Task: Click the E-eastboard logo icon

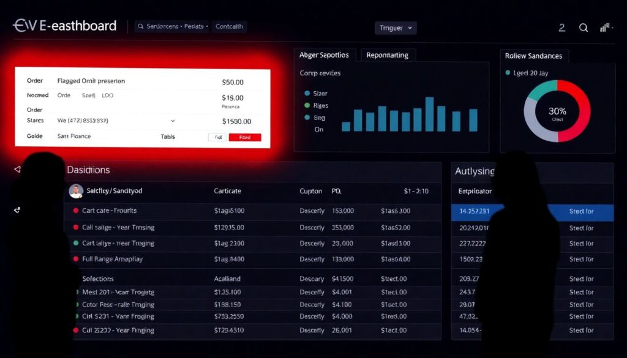Action: [24, 26]
